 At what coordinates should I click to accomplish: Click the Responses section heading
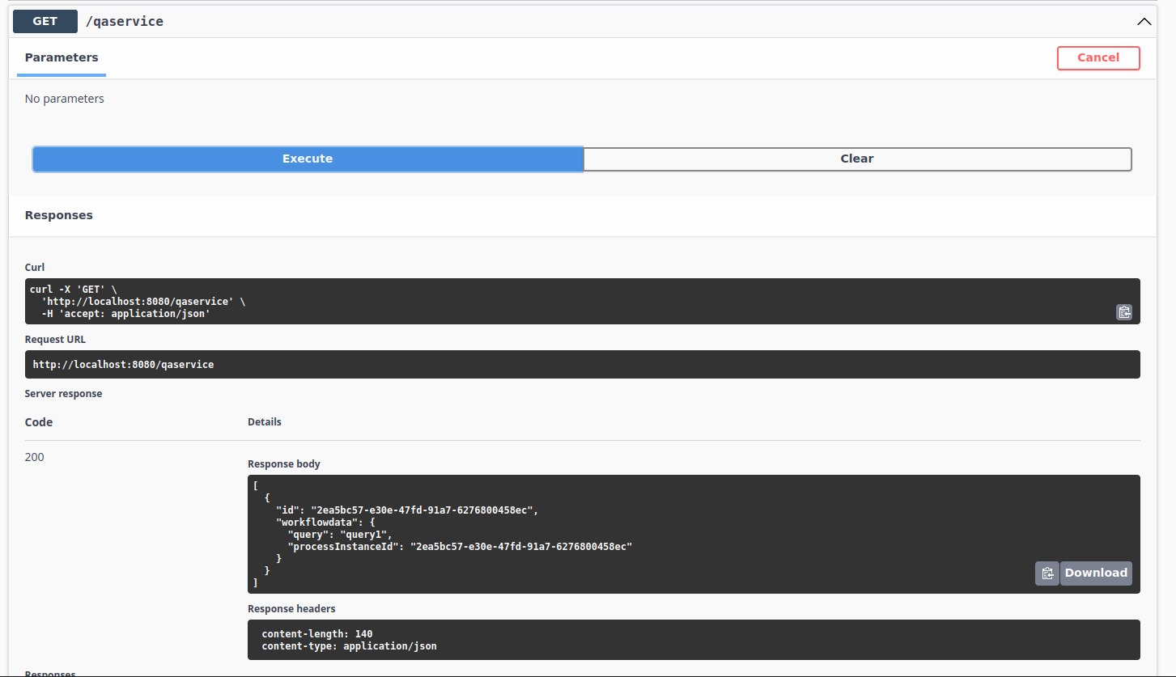point(59,215)
